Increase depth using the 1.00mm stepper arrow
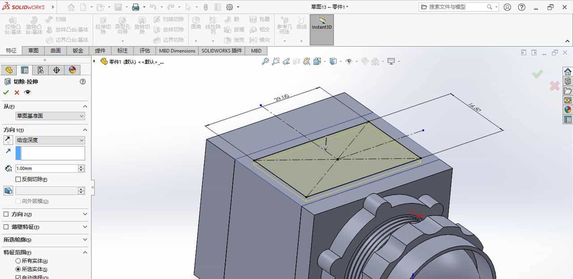This screenshot has height=279, width=573. pos(80,166)
